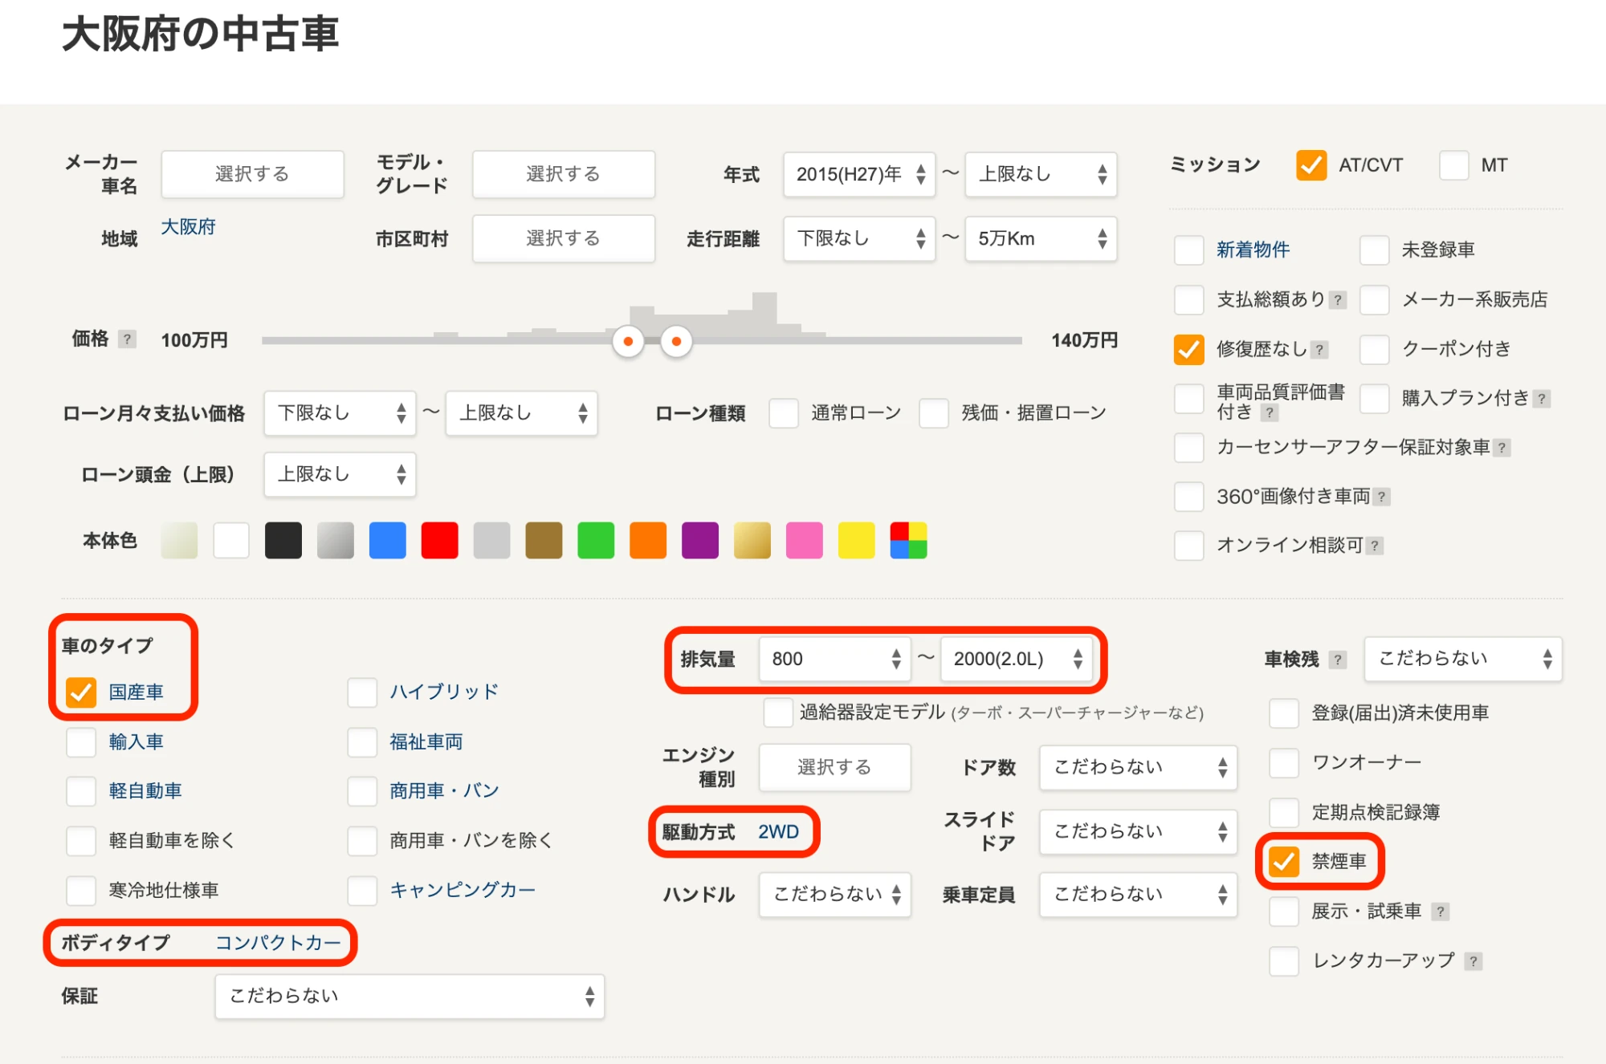The width and height of the screenshot is (1606, 1064).
Task: Open the ローン頭金 upper limit dropdown
Action: coord(340,474)
